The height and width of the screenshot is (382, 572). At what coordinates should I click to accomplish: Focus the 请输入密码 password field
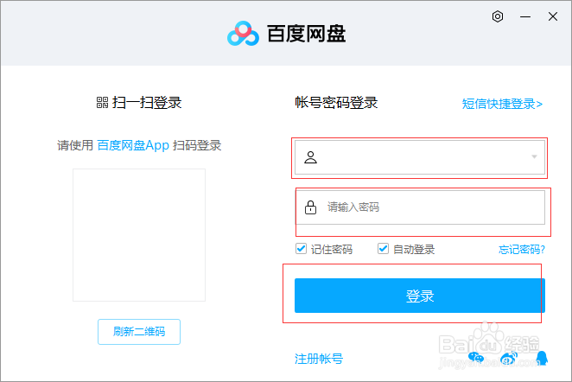[420, 207]
